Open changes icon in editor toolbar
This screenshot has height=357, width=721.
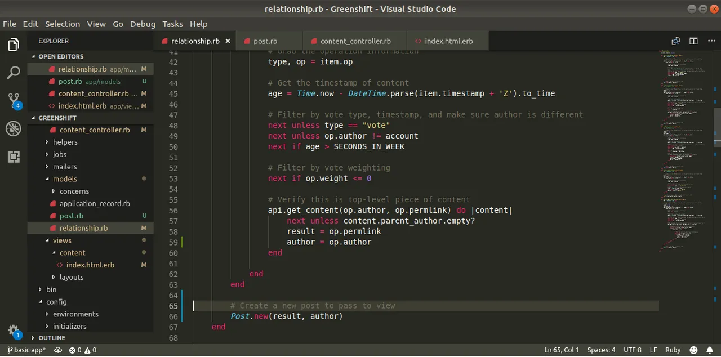(x=675, y=41)
